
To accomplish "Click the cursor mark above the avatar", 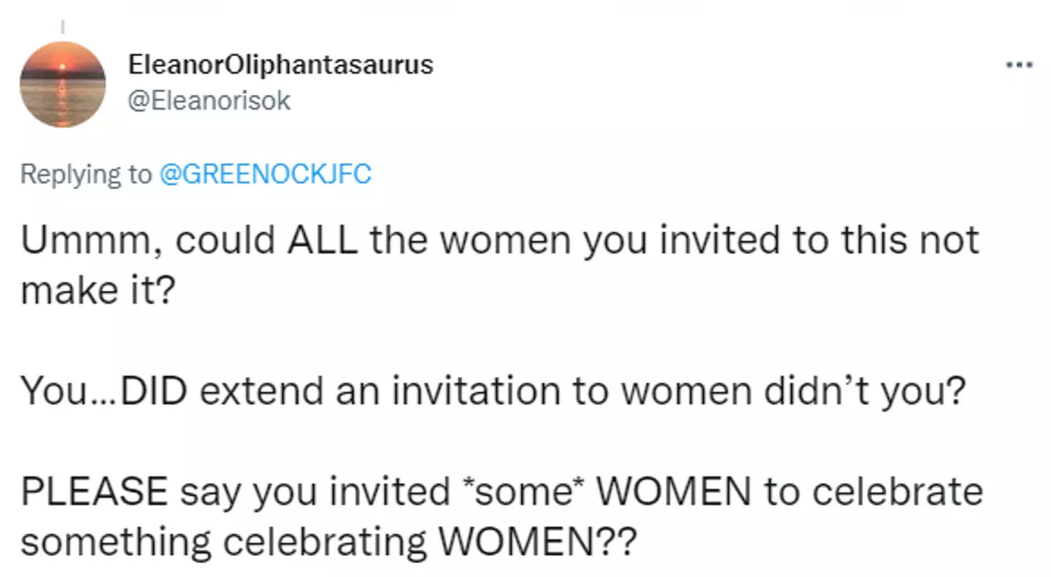I will click(63, 25).
